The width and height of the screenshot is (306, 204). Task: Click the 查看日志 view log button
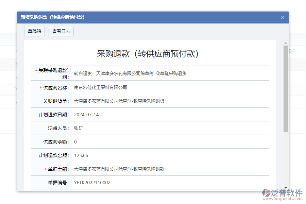tap(61, 31)
